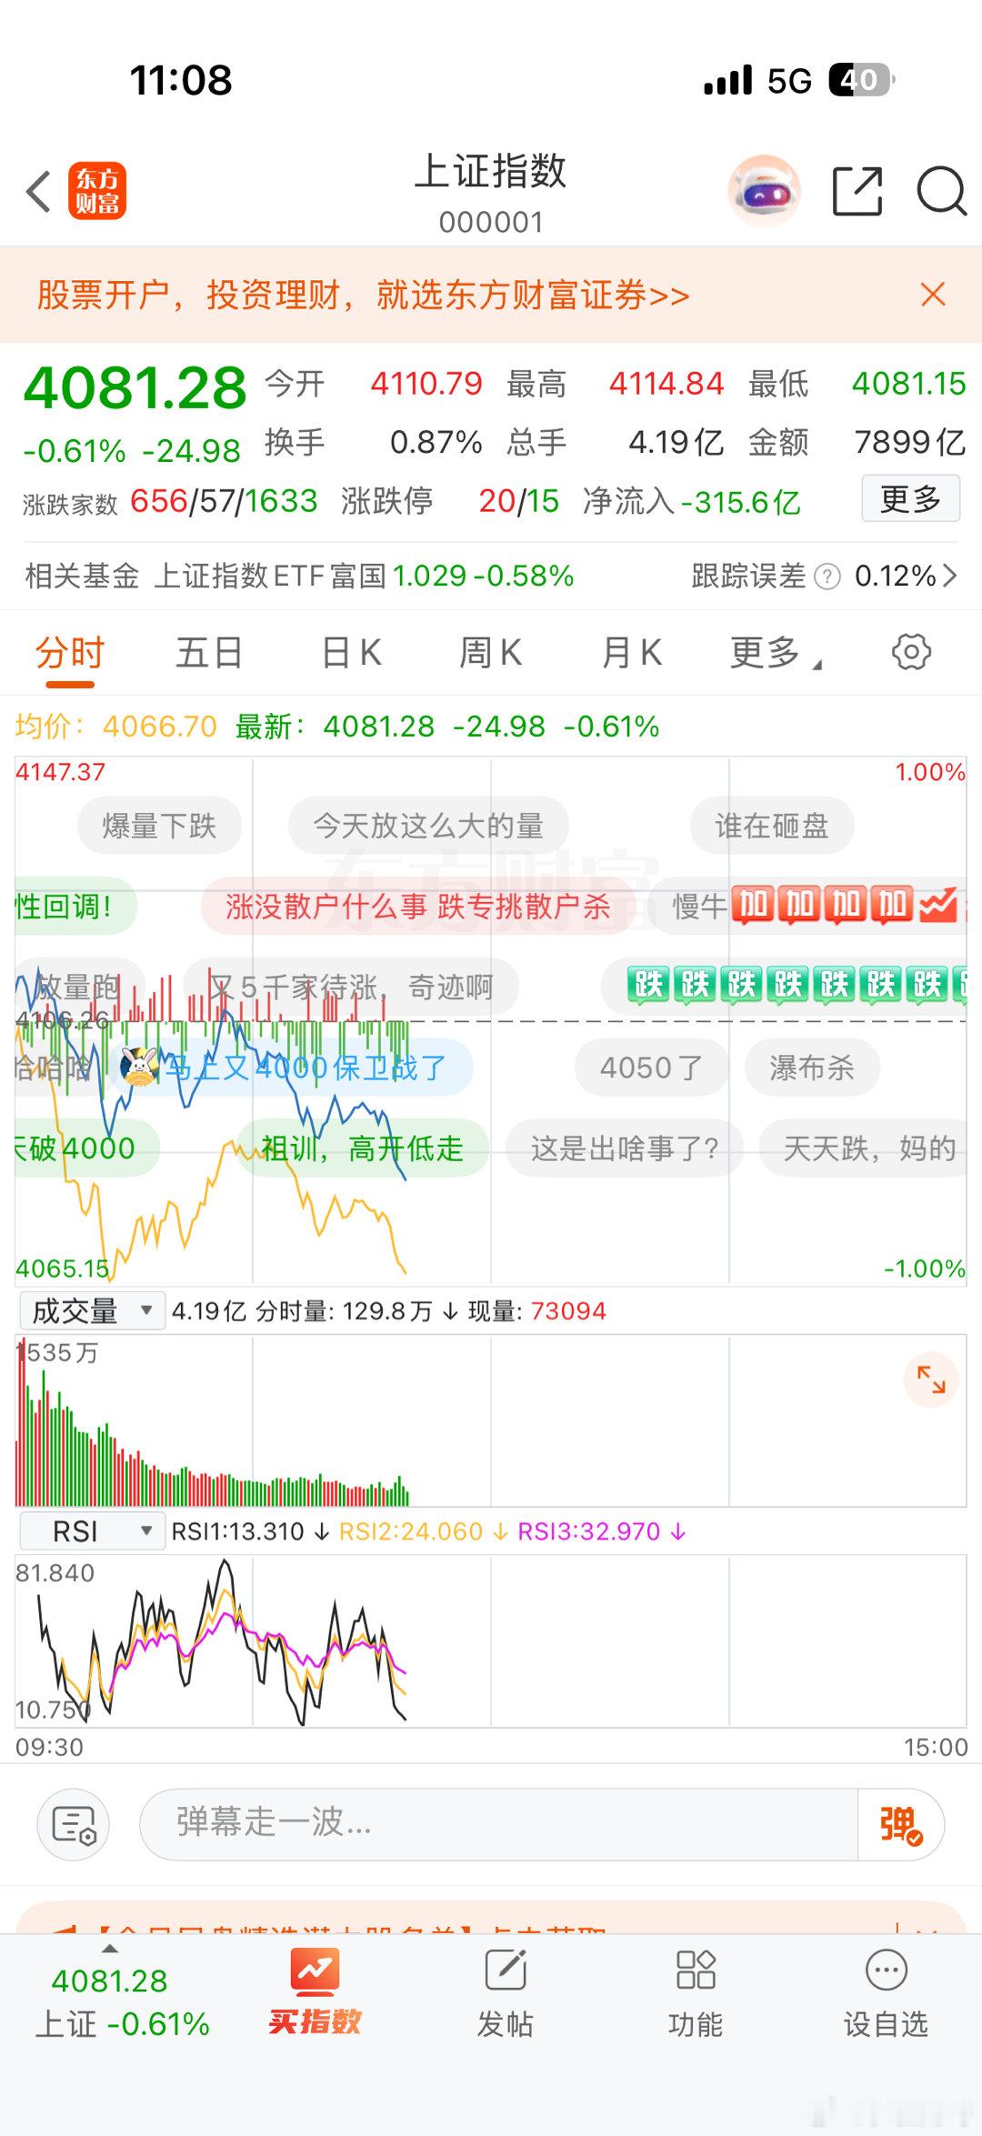Tap the 4081.28 上证 bottom quote
Viewport: 982px width, 2136px height.
[x=122, y=2001]
